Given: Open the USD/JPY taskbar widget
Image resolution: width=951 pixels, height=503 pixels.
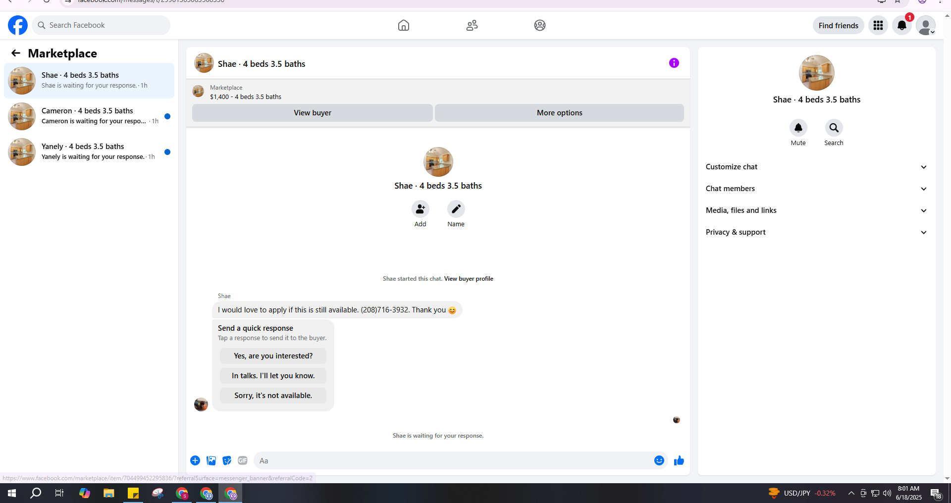Looking at the screenshot, I should [802, 493].
